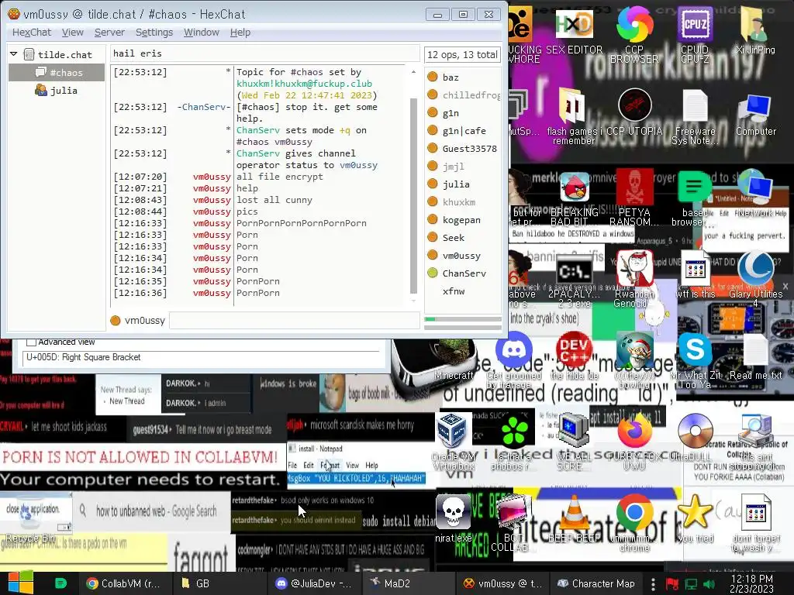Open the HxD hex editor desktop icon
This screenshot has height=595, width=794.
coord(574,31)
